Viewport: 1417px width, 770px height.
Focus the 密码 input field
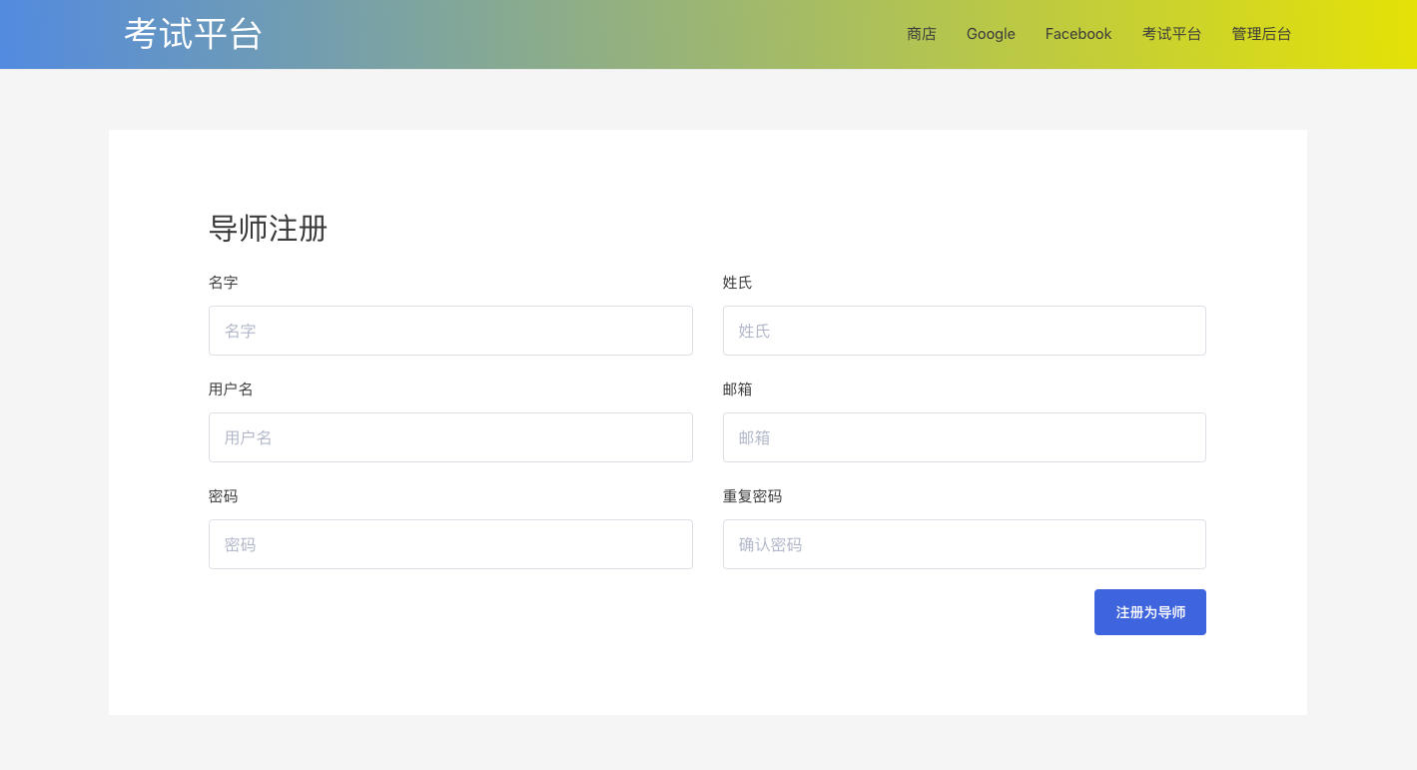[x=450, y=544]
